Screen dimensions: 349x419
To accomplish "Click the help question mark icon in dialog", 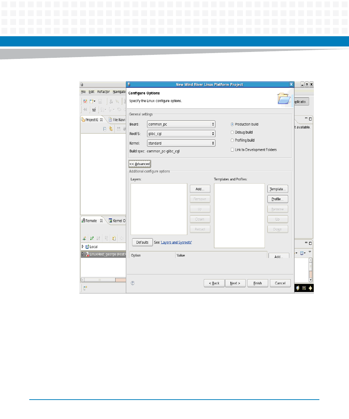I will [x=132, y=283].
